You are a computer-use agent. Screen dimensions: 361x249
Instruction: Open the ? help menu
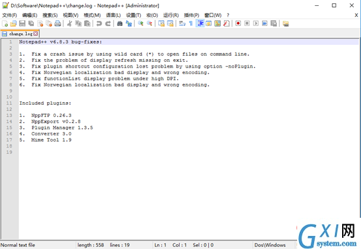pos(228,15)
